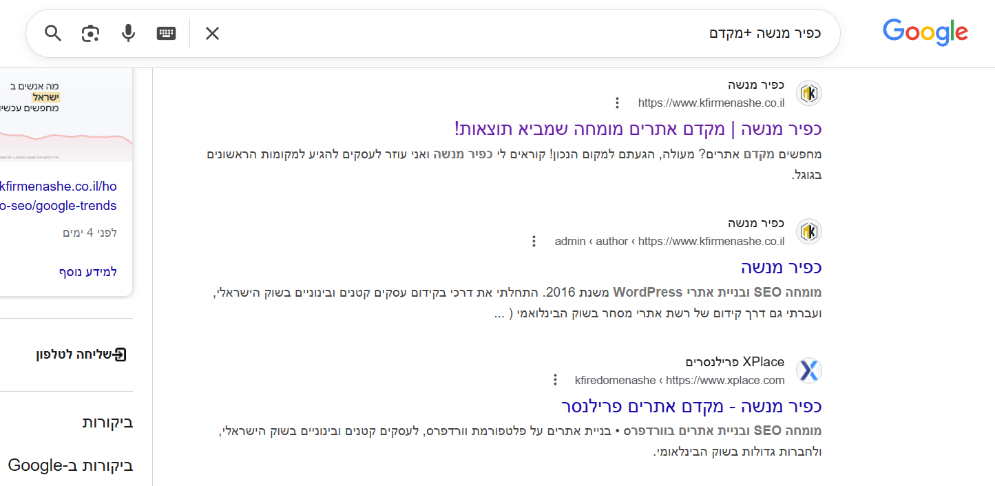Image resolution: width=995 pixels, height=486 pixels.
Task: Open the google-trends link in side panel
Action: click(59, 196)
